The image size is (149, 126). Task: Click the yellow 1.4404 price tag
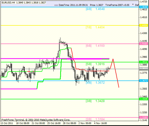coord(143,25)
